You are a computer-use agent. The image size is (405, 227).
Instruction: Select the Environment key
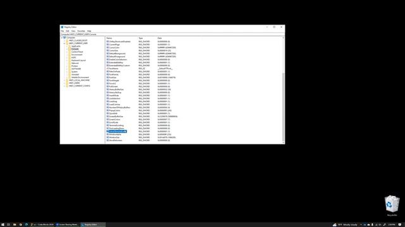[x=77, y=55]
